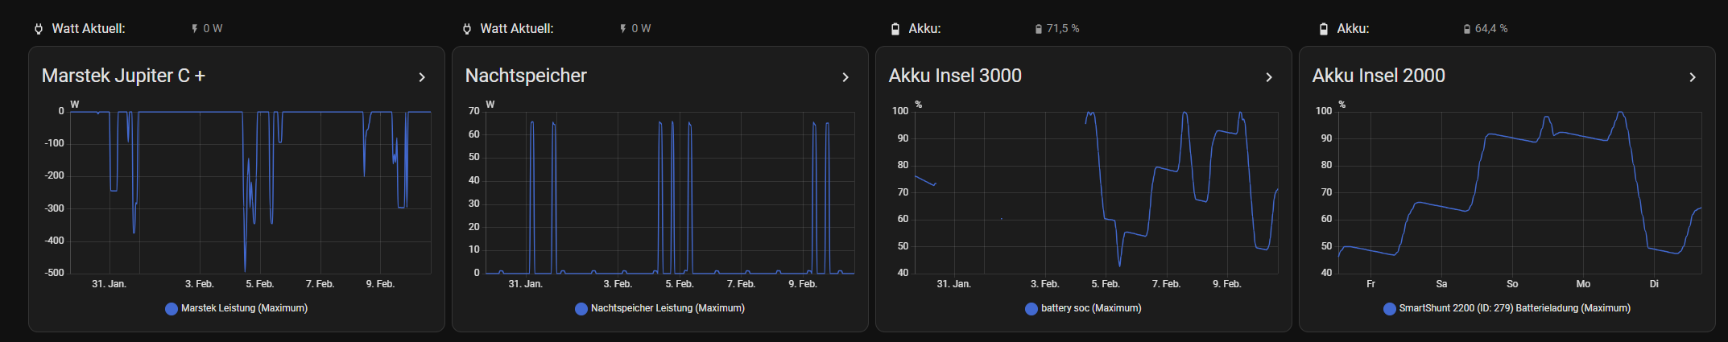Image resolution: width=1728 pixels, height=342 pixels.
Task: Click the plug icon beside second Watt Aktuell
Action: pyautogui.click(x=466, y=29)
